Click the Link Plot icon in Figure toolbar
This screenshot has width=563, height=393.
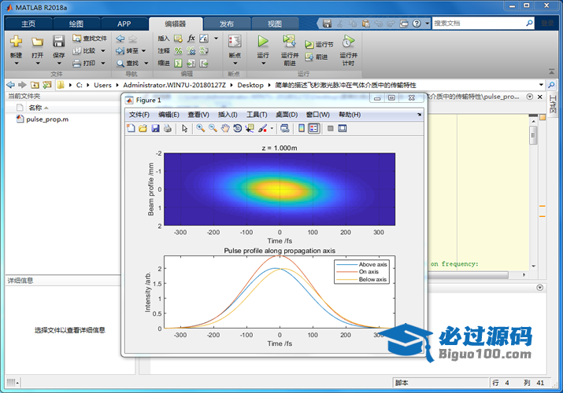coord(284,128)
